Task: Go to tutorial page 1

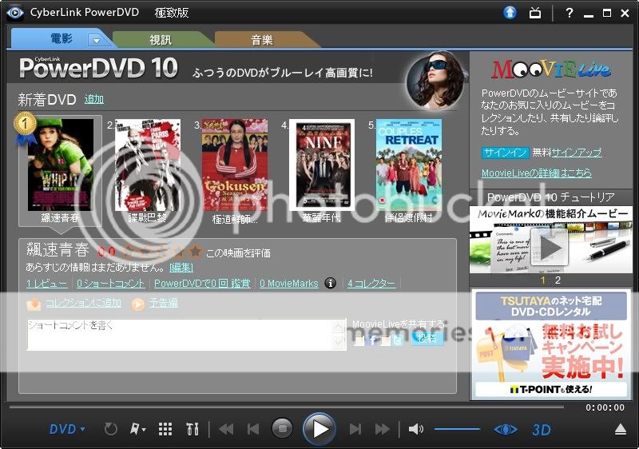Action: (543, 280)
